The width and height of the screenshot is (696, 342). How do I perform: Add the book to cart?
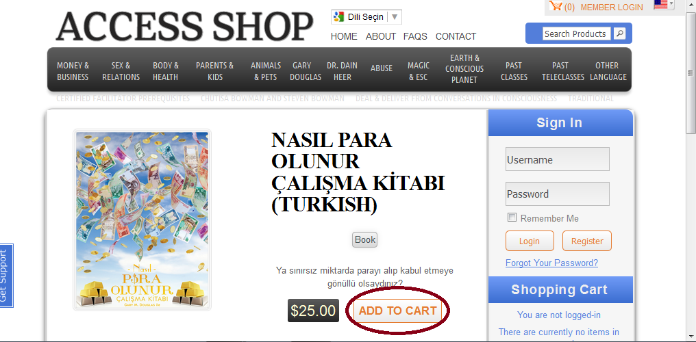[398, 311]
